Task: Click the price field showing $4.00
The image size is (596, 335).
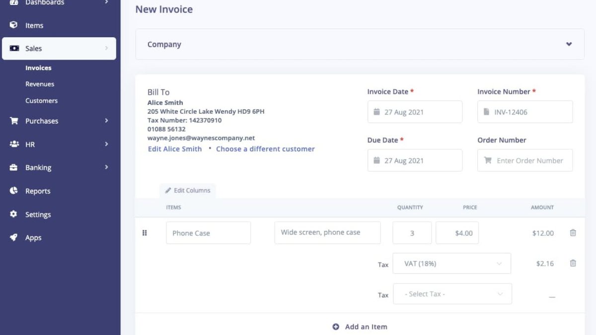Action: 457,233
